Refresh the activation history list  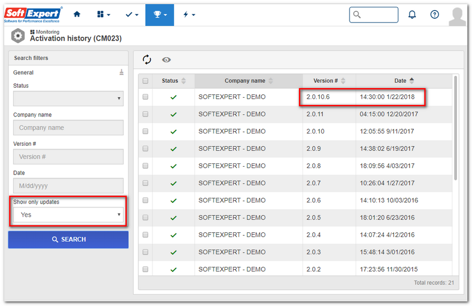[146, 59]
